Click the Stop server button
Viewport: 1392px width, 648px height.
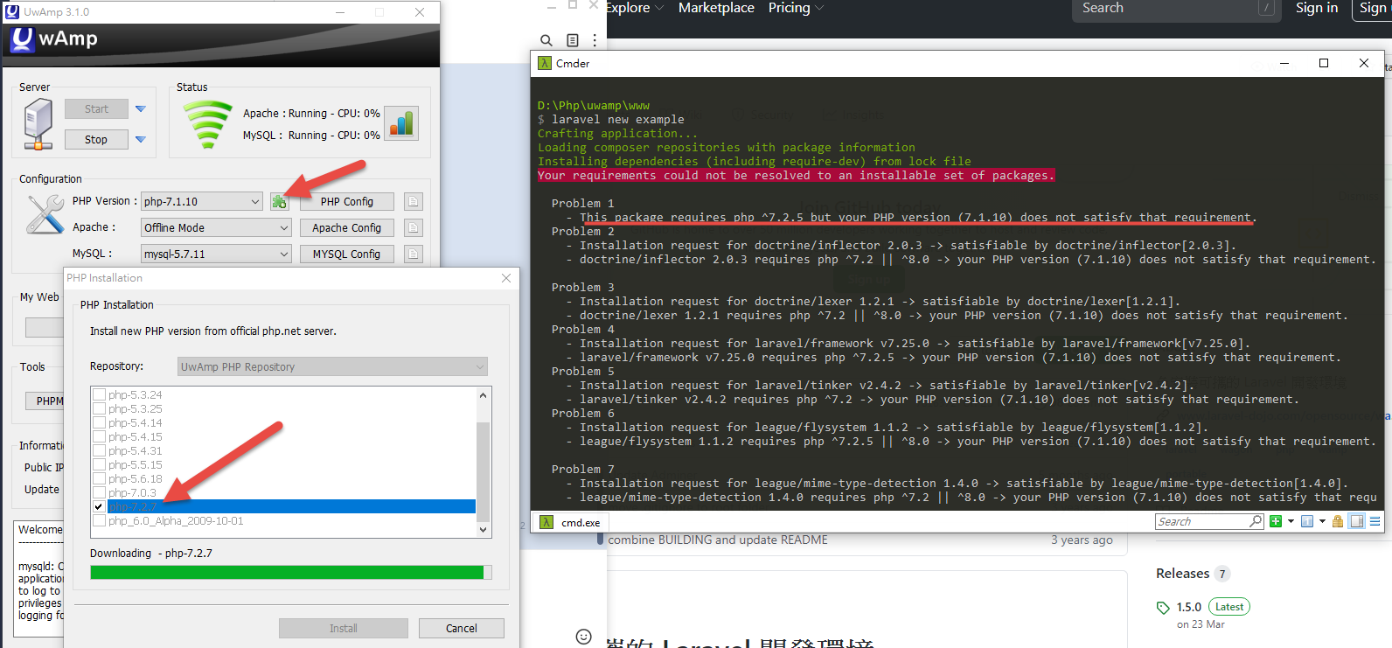(x=96, y=140)
